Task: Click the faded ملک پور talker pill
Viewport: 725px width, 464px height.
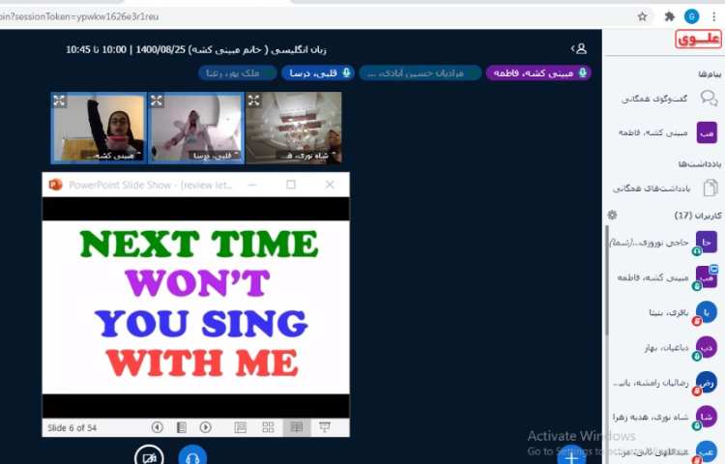Action: (x=238, y=72)
